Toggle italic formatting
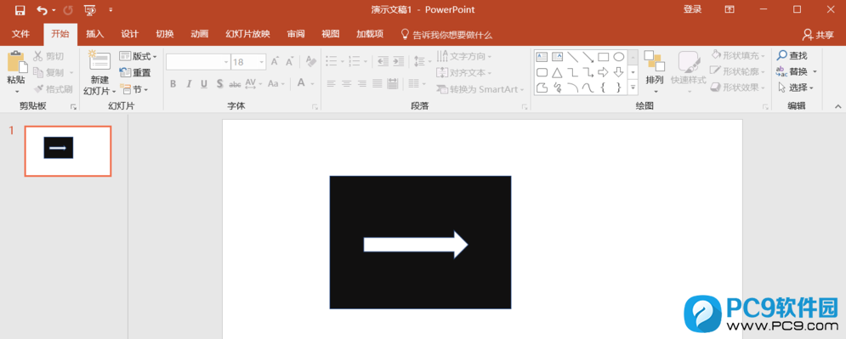 pos(189,83)
